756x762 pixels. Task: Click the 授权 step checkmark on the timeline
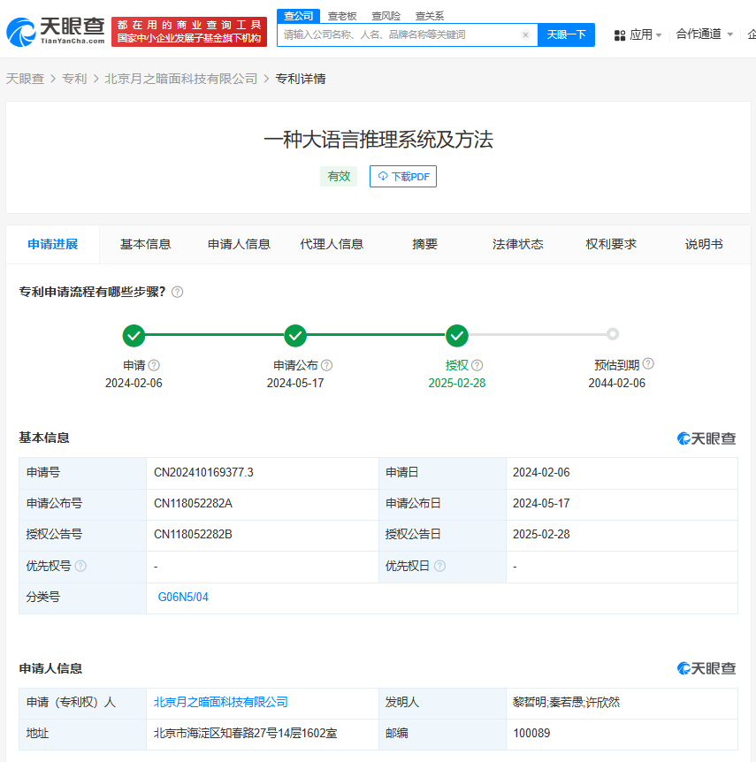point(457,335)
